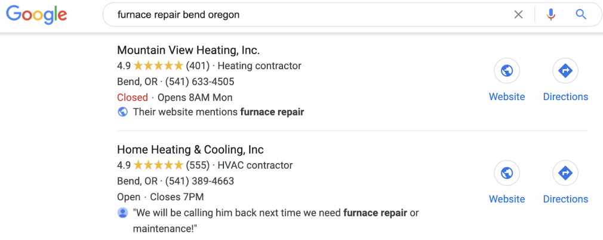Click Closed · Opens 8AM Mon hours text
This screenshot has width=603, height=240.
174,98
